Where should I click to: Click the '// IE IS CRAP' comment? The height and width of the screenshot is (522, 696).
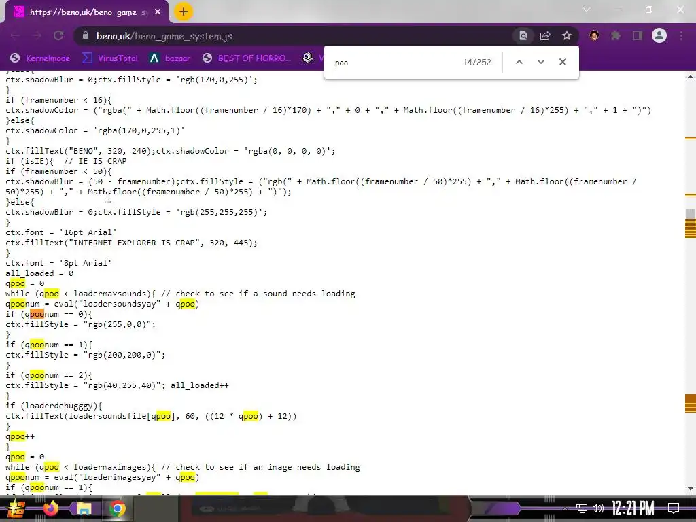tap(95, 161)
